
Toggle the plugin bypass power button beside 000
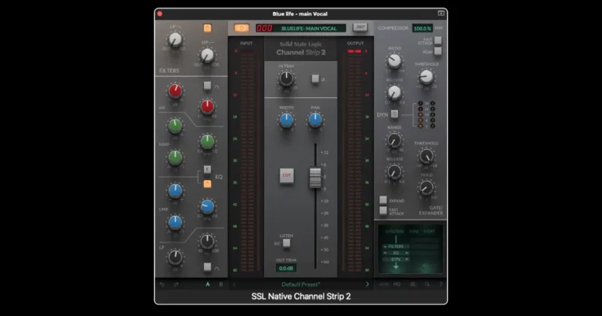coord(242,28)
